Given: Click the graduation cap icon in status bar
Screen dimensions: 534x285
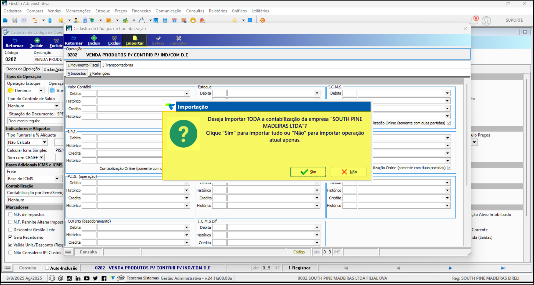Looking at the screenshot, I should [x=121, y=278].
